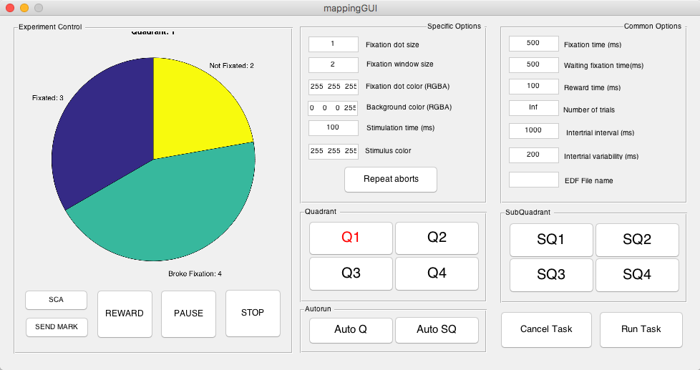Click the SEND MARK button

57,327
